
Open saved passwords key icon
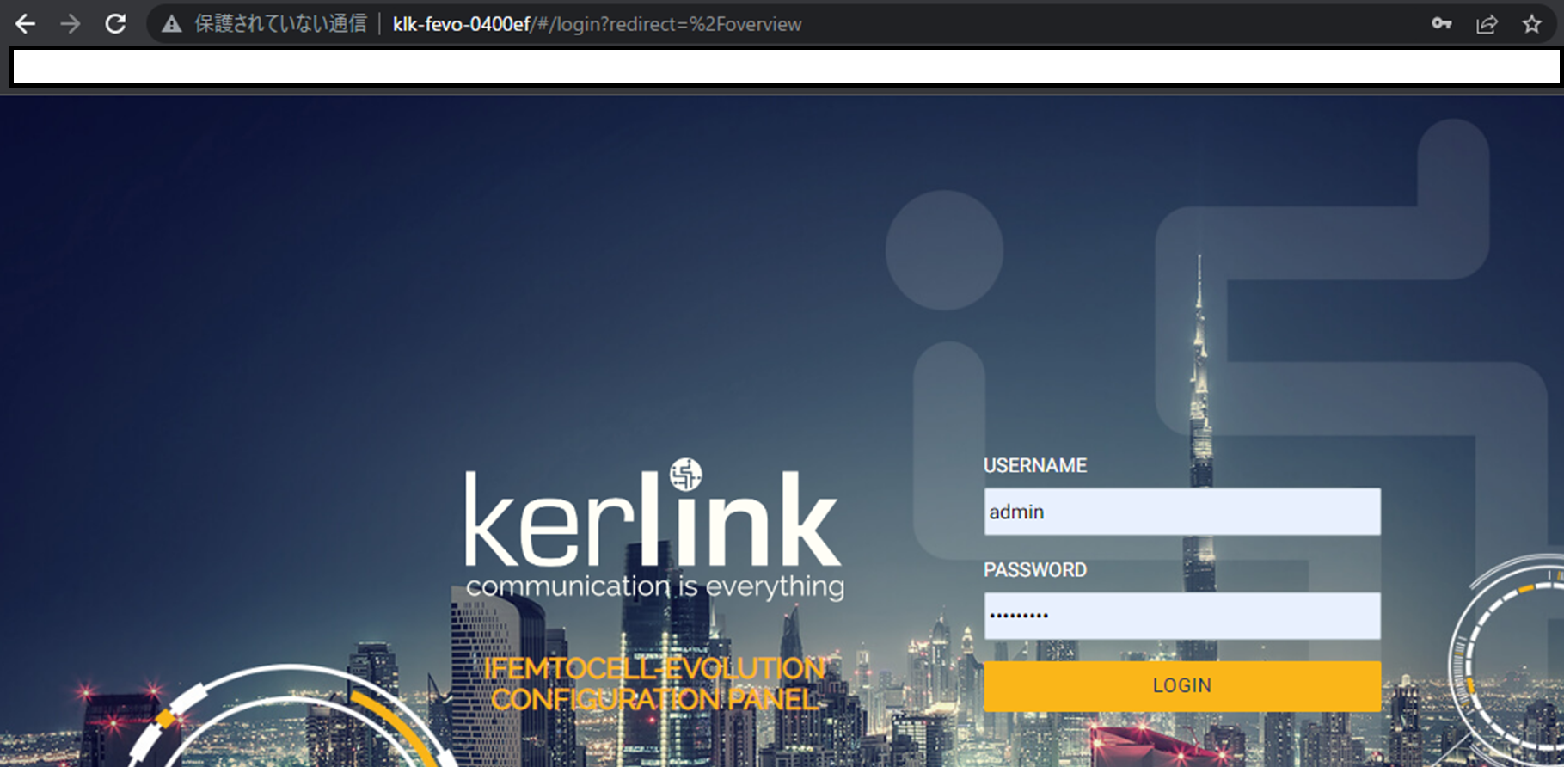[1441, 24]
